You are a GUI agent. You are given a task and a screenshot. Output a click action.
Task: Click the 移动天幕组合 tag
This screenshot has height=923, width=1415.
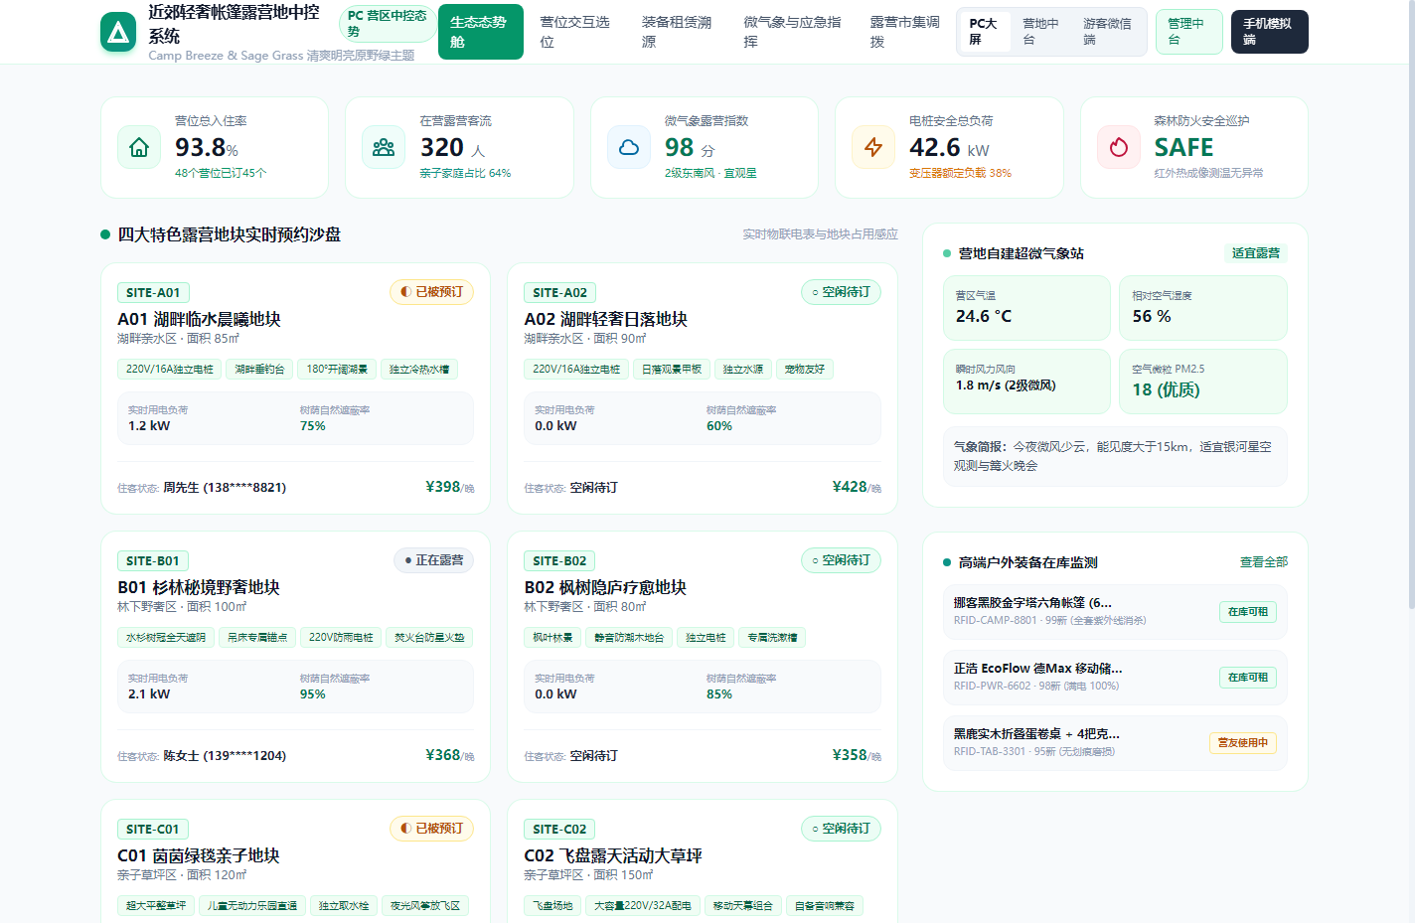[742, 906]
